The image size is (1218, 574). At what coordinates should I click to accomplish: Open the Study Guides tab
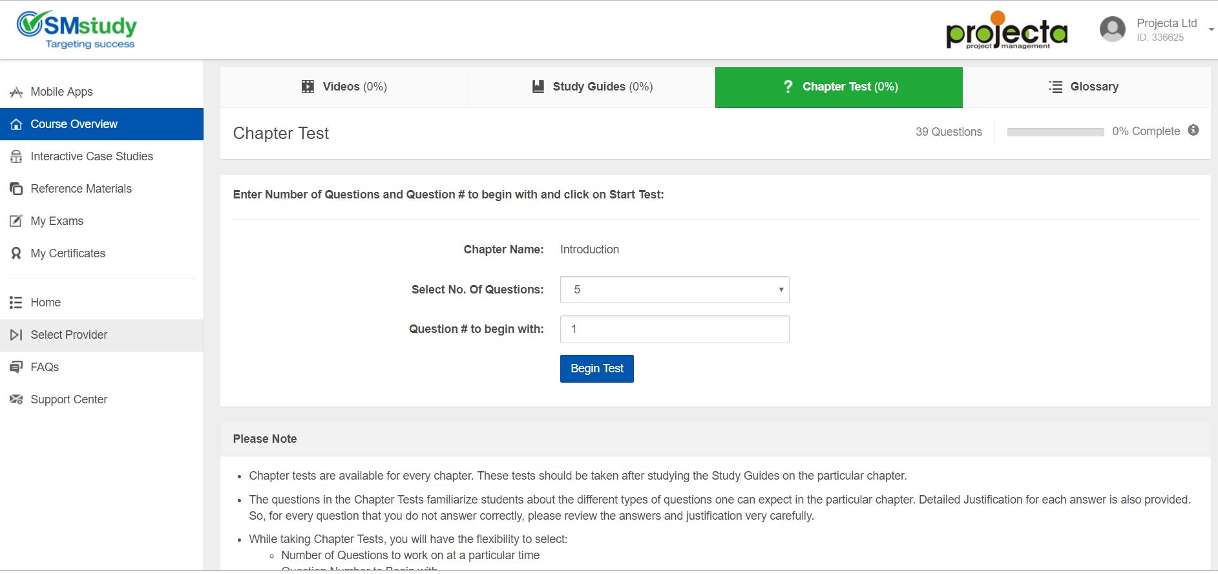(592, 87)
